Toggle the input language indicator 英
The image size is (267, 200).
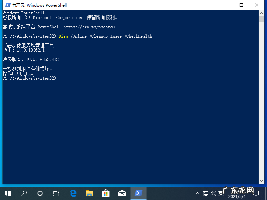coord(221,193)
